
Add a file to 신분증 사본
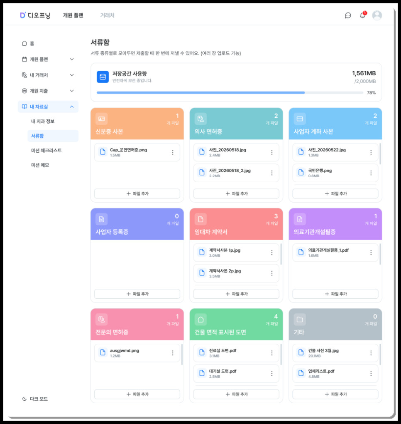(x=137, y=193)
